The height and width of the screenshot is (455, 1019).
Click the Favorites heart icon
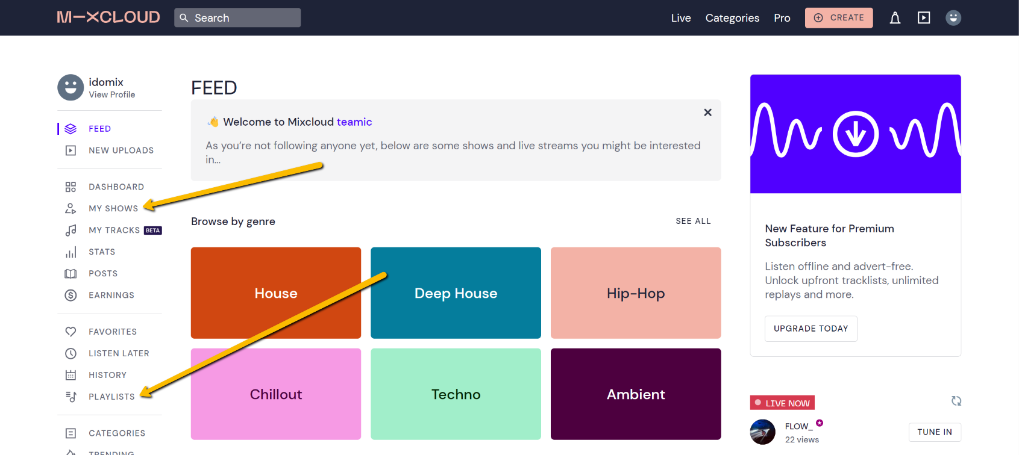pyautogui.click(x=71, y=332)
